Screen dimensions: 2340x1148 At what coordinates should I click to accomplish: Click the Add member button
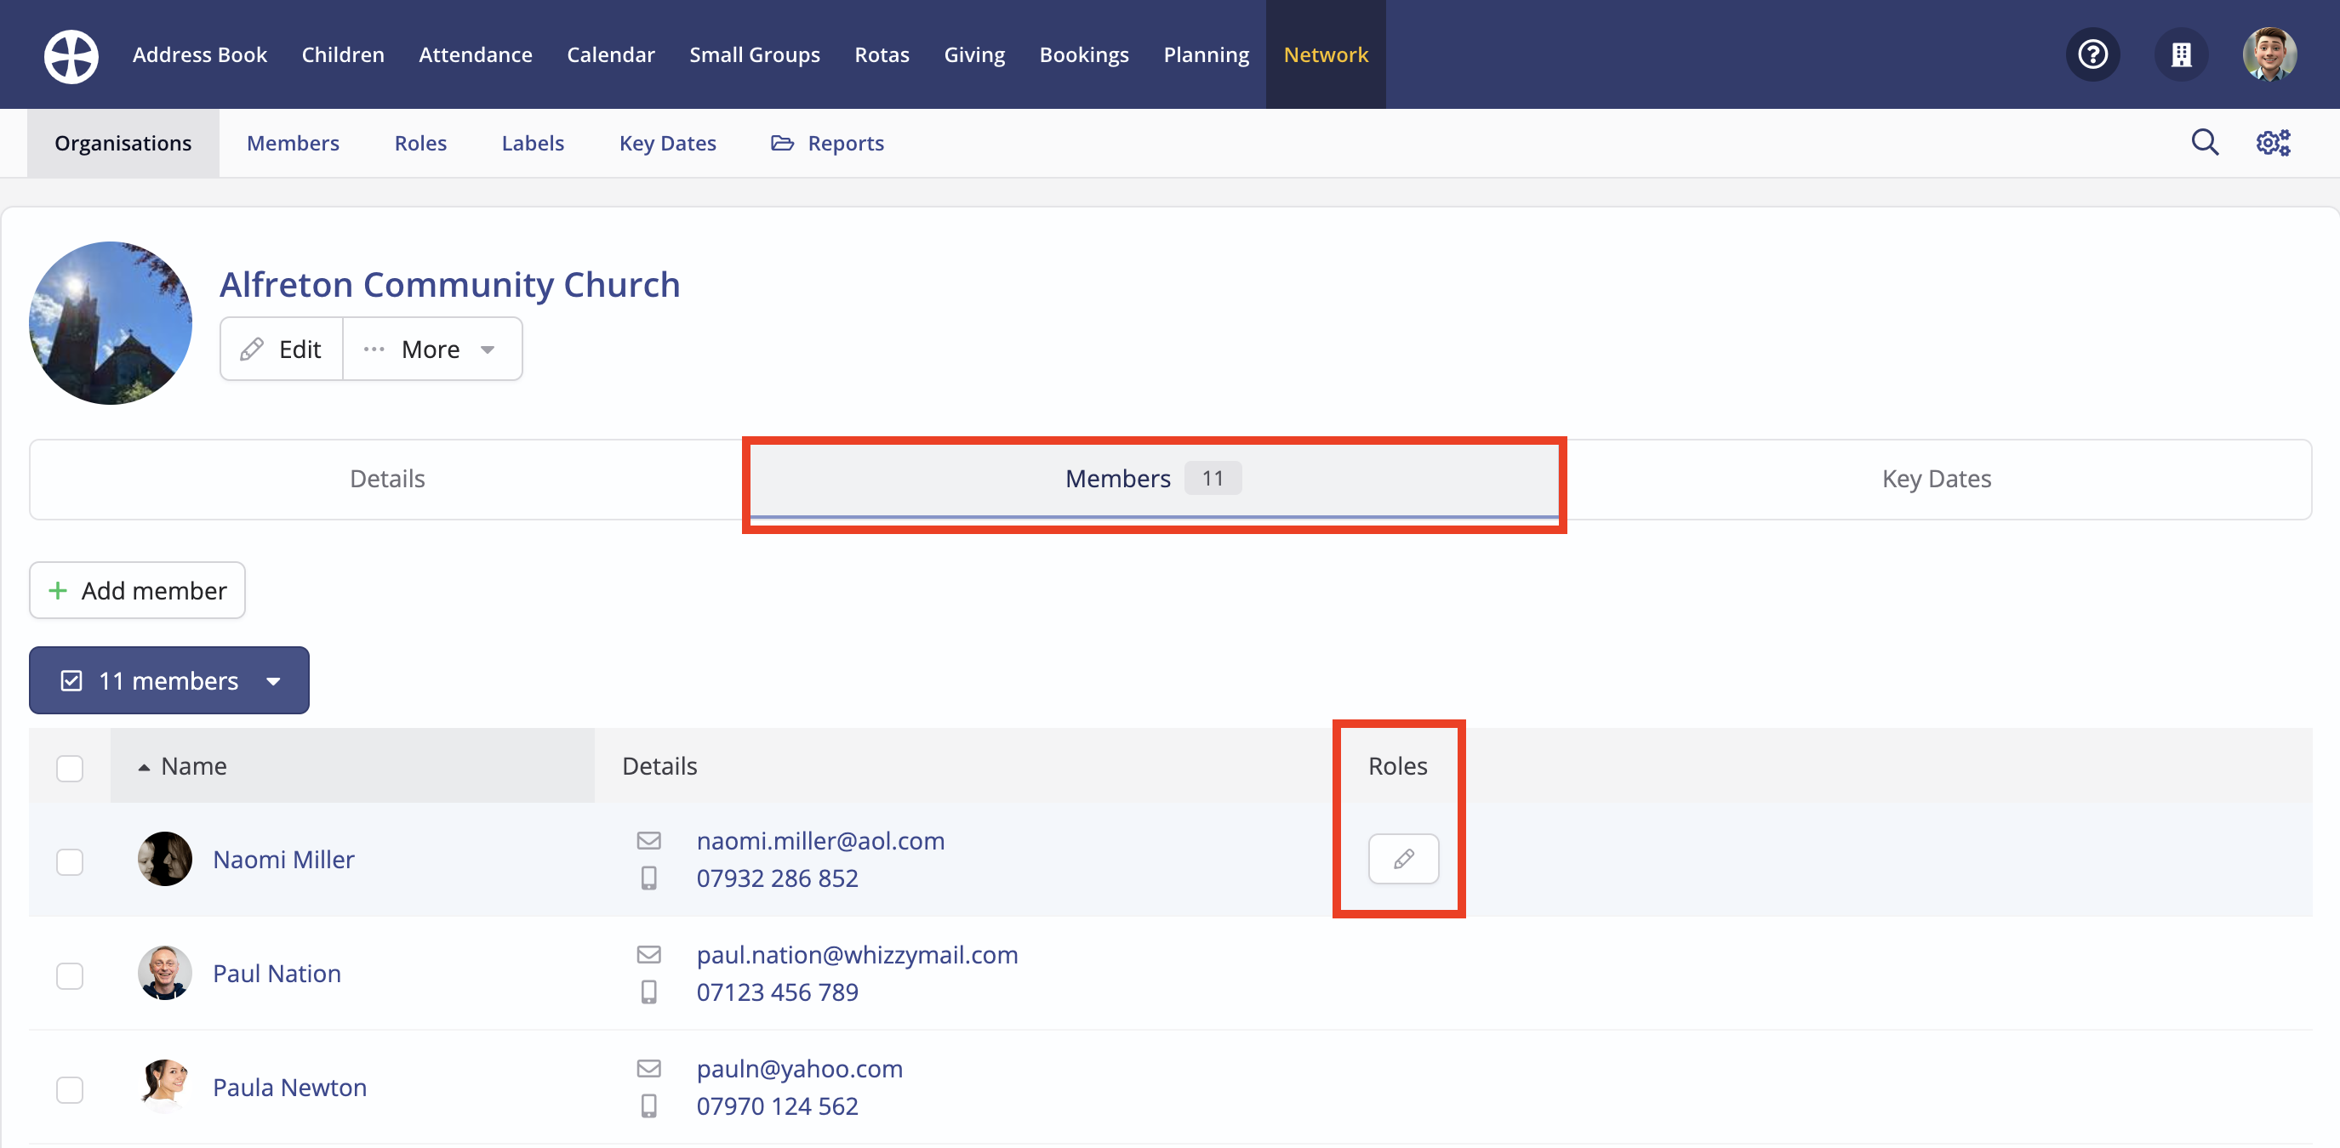click(x=137, y=591)
